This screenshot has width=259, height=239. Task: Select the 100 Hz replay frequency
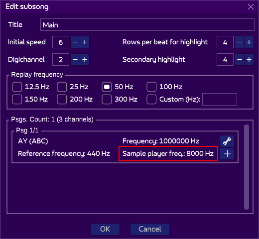coord(151,87)
